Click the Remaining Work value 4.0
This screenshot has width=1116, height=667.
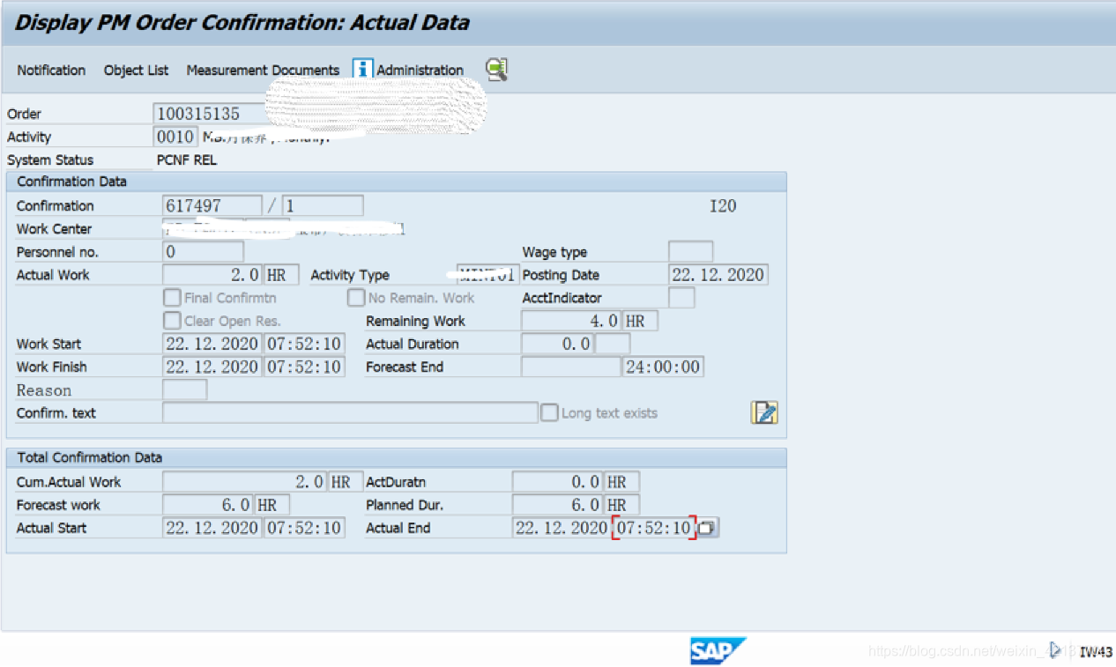pos(571,321)
